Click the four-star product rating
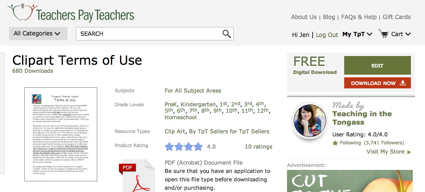The image size is (425, 192). pyautogui.click(x=183, y=147)
